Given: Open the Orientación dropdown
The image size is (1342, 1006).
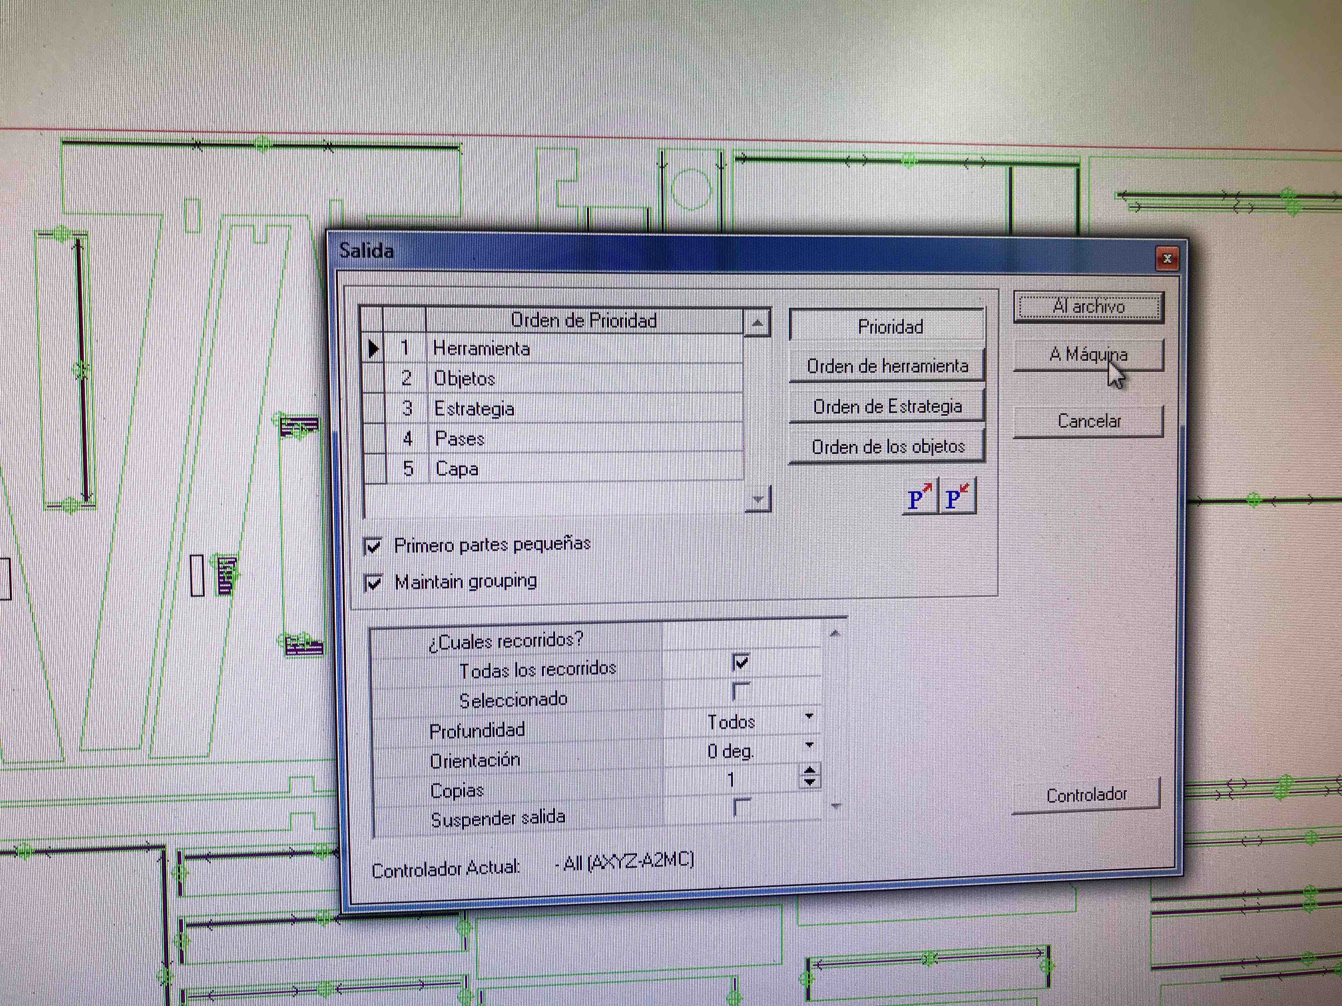Looking at the screenshot, I should click(809, 745).
